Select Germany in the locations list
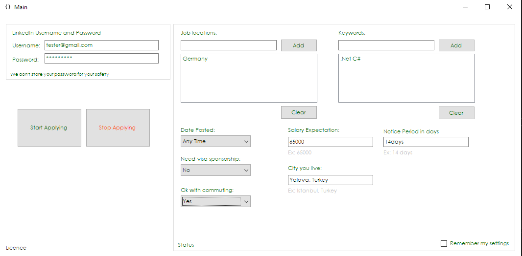Image resolution: width=522 pixels, height=256 pixels. (x=195, y=59)
